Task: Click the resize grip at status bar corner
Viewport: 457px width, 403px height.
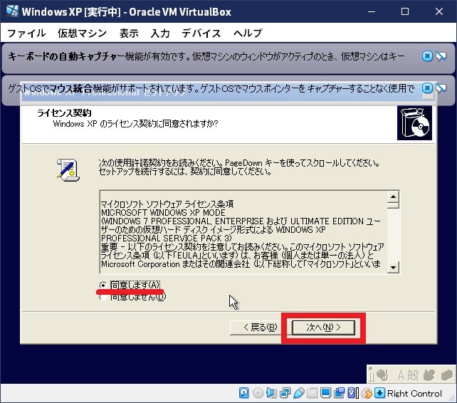Action: click(x=452, y=398)
